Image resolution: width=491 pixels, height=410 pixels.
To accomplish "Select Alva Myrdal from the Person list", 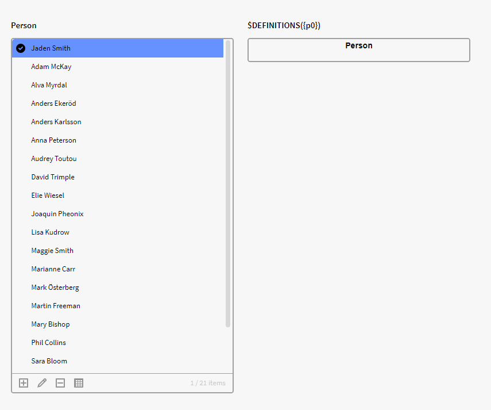I will pyautogui.click(x=49, y=85).
